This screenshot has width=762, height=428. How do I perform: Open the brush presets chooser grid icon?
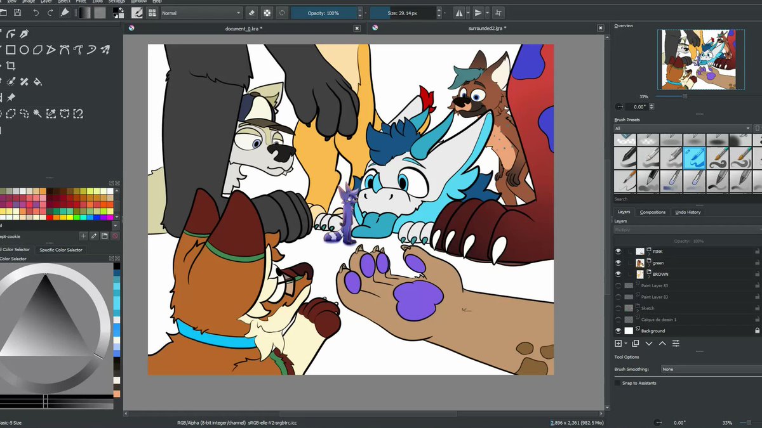click(152, 13)
